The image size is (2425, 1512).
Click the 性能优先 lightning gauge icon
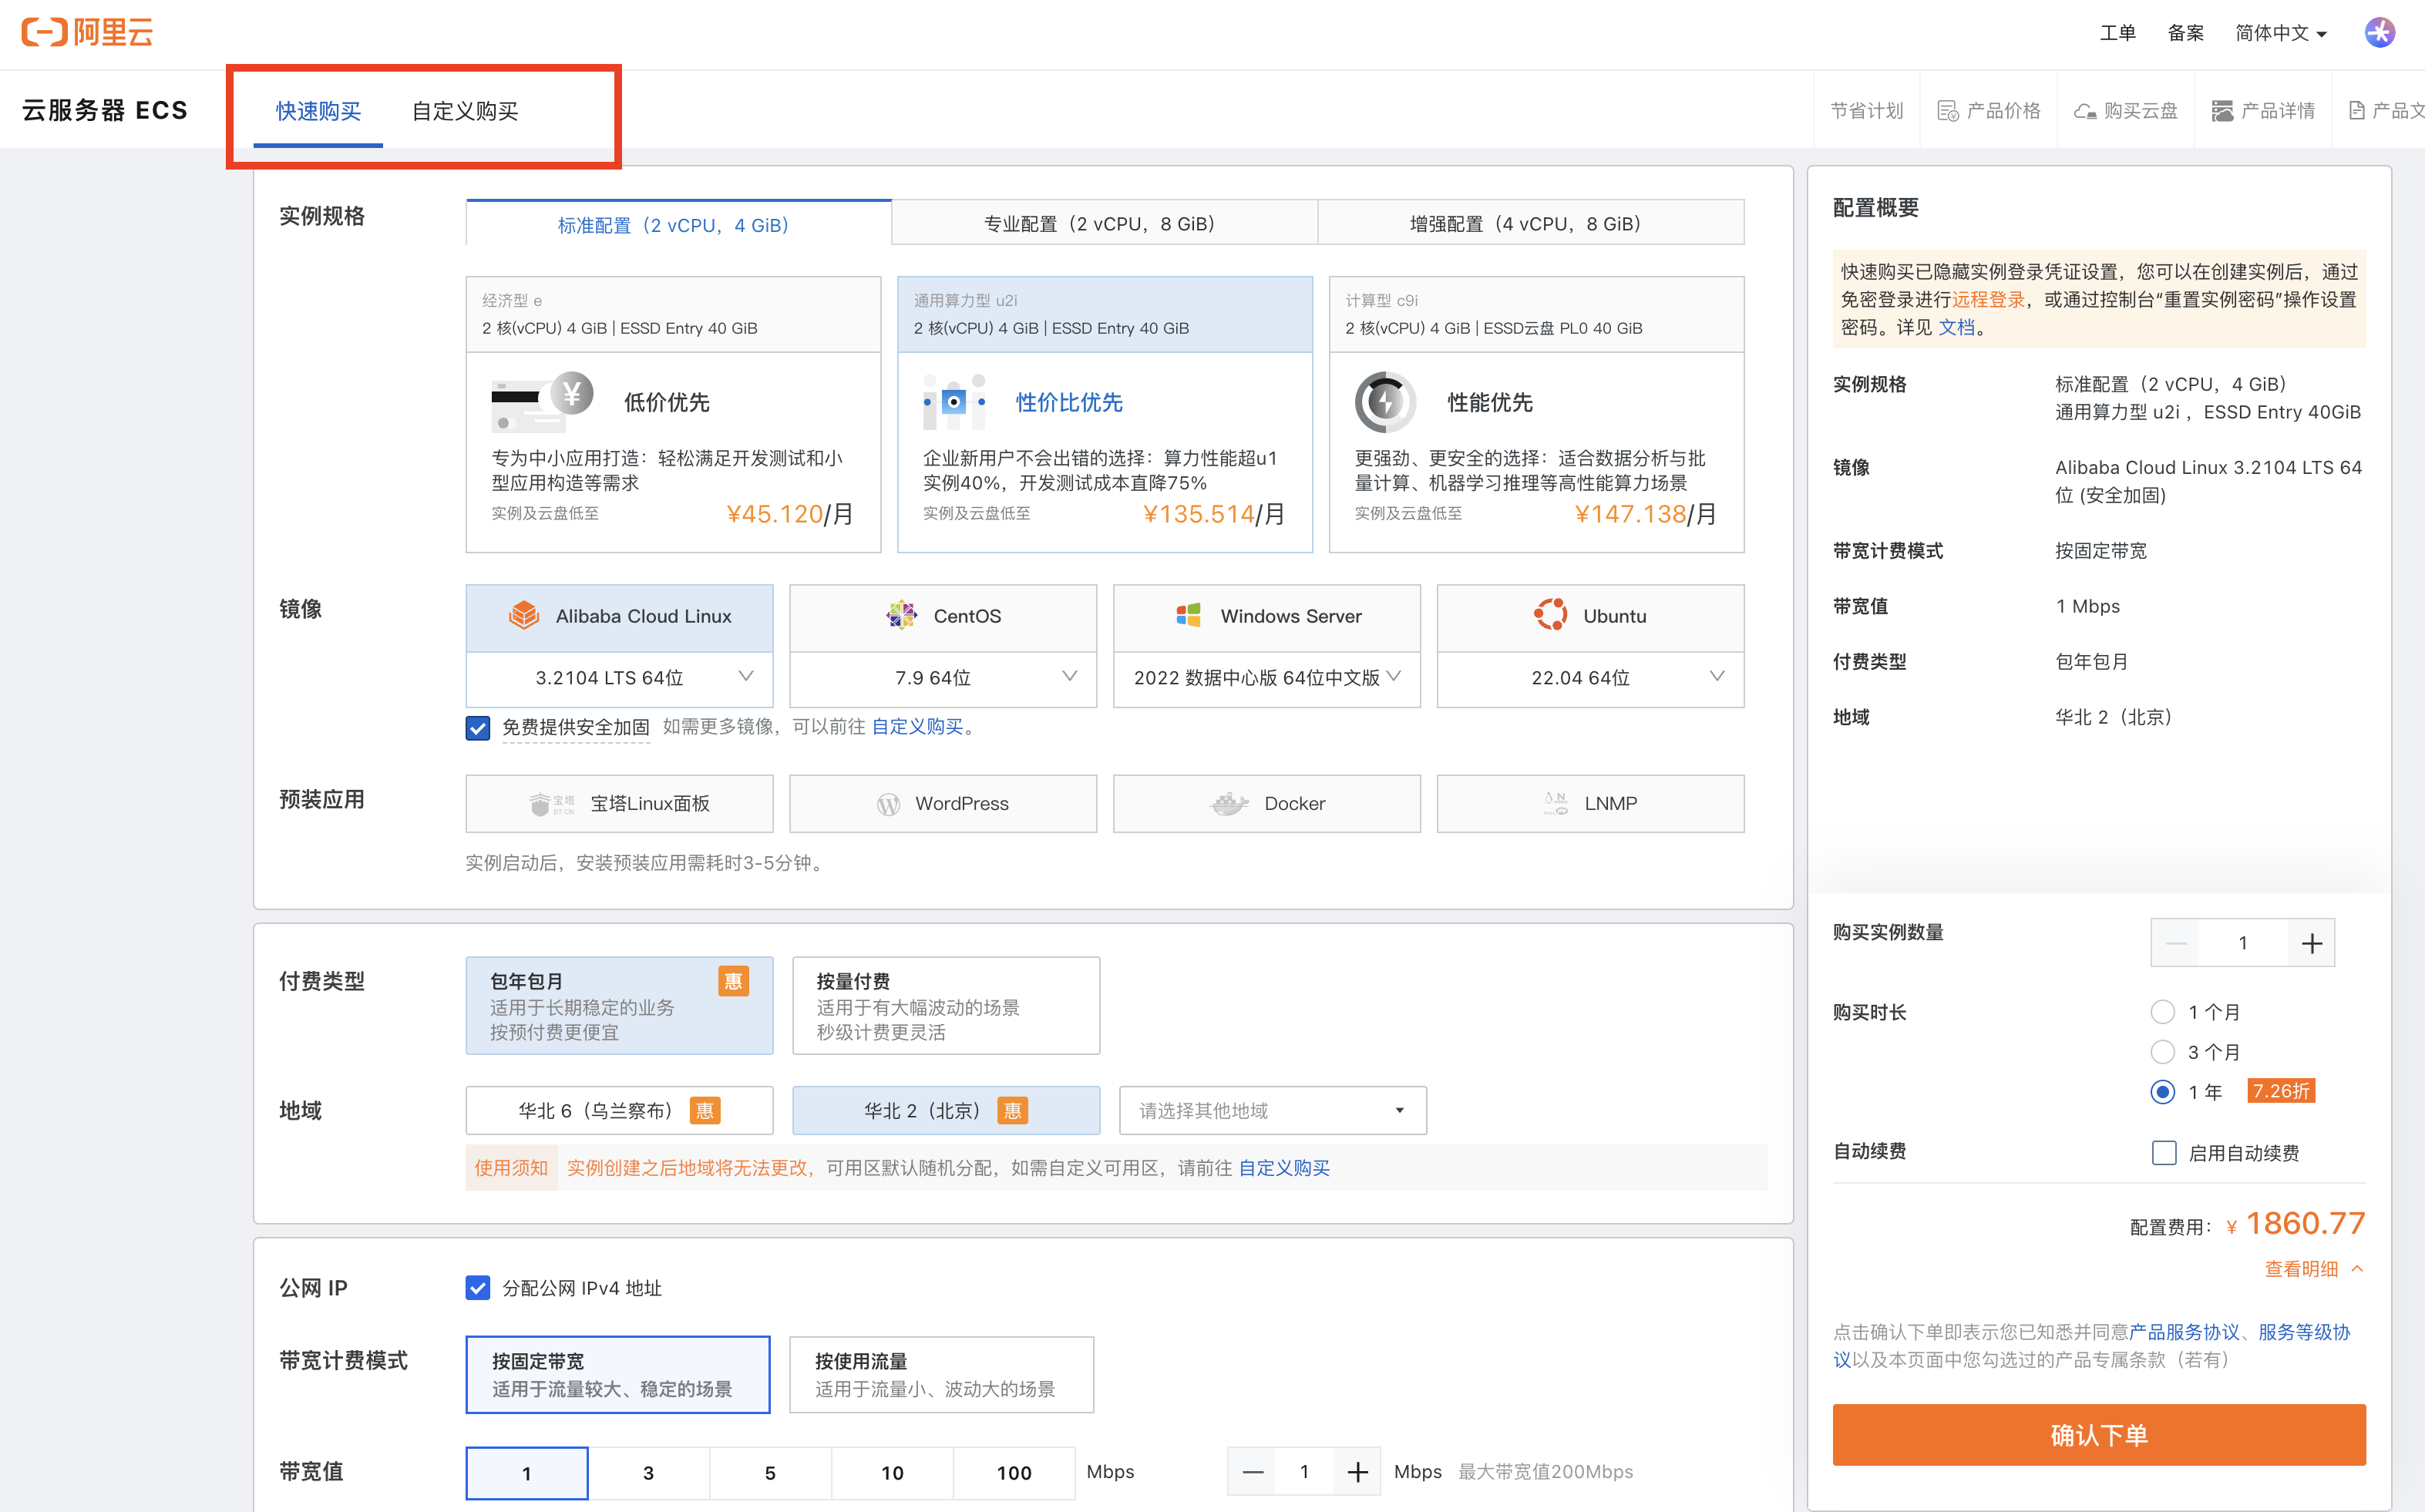pos(1385,402)
